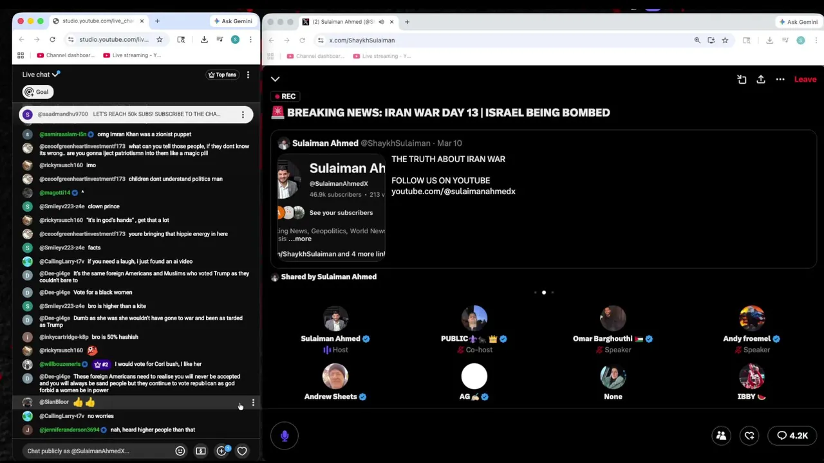
Task: Open the Space heart reactions button
Action: 749,435
